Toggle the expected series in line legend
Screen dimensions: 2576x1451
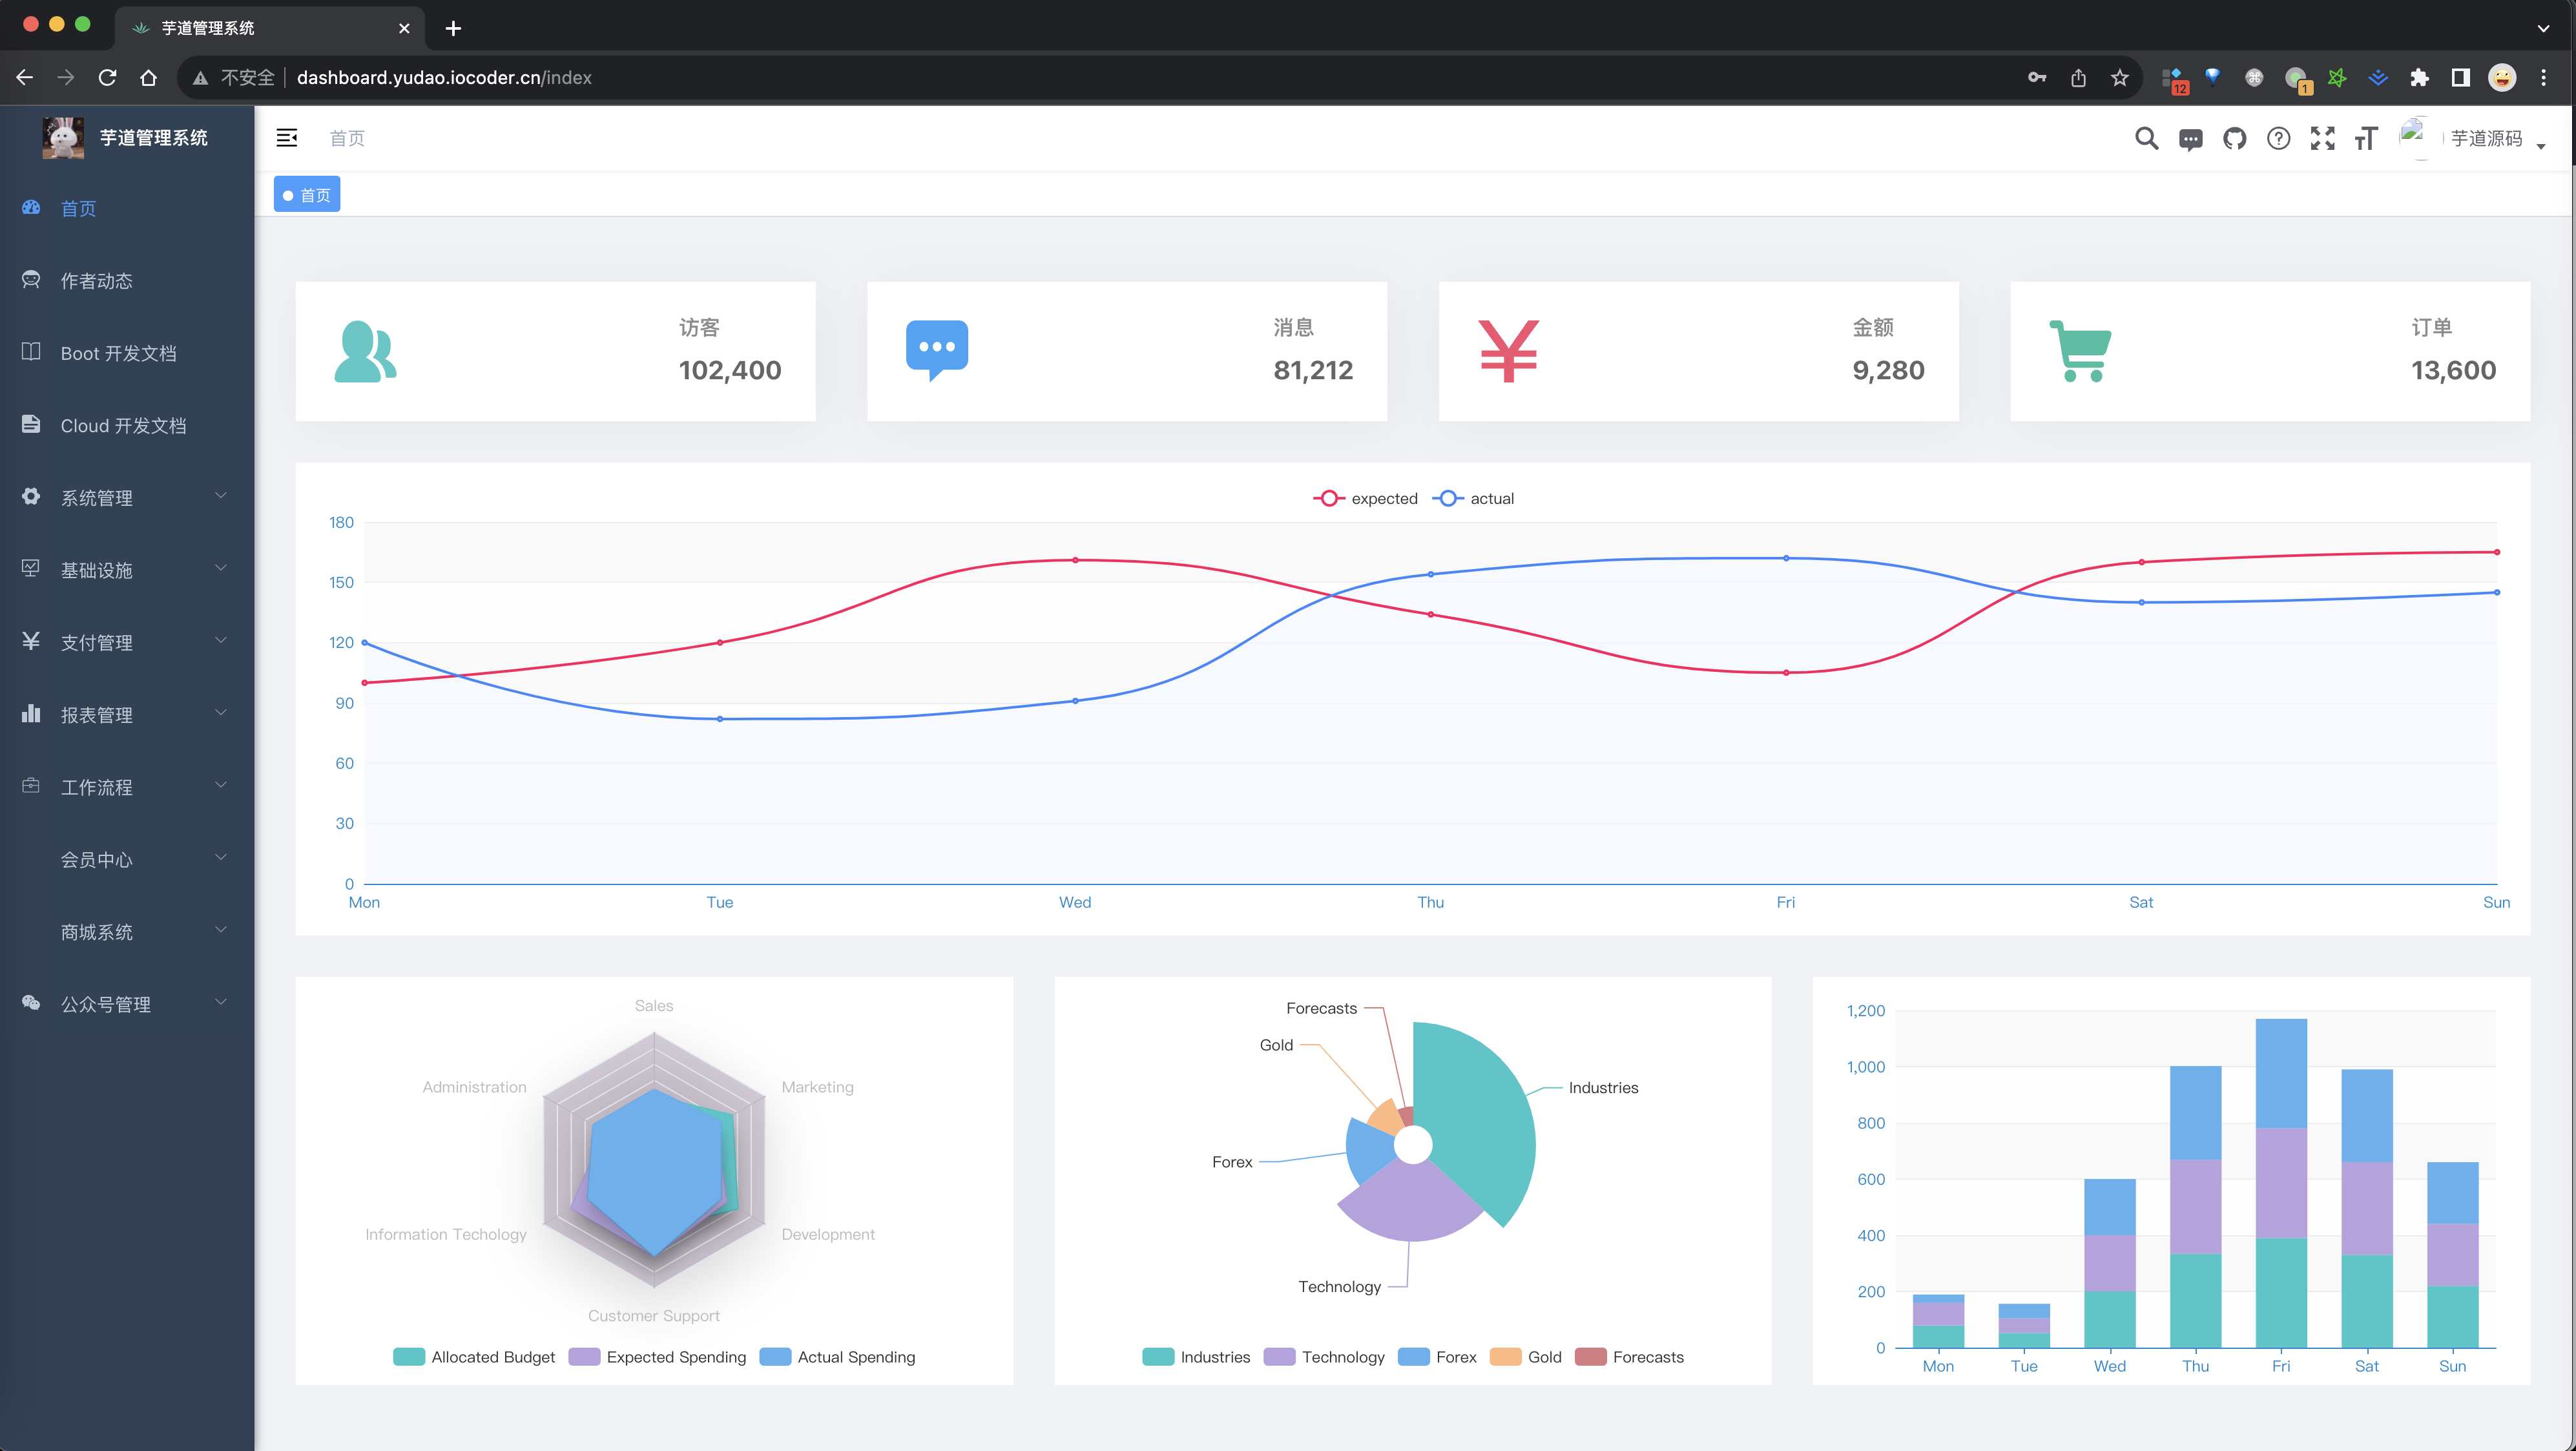1365,498
